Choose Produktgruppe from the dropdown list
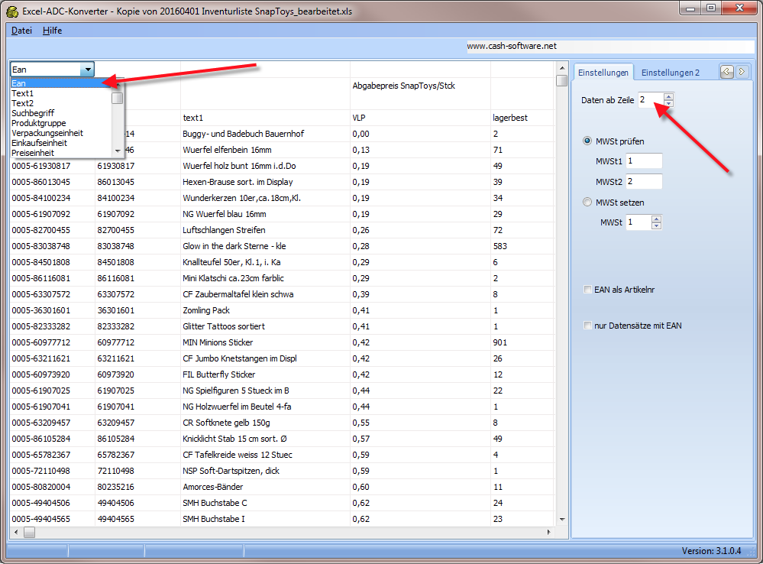Image resolution: width=763 pixels, height=564 pixels. tap(61, 123)
